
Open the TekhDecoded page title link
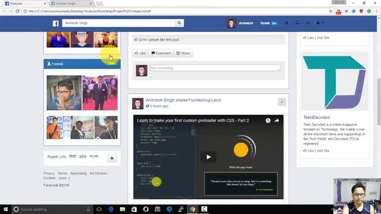point(316,118)
